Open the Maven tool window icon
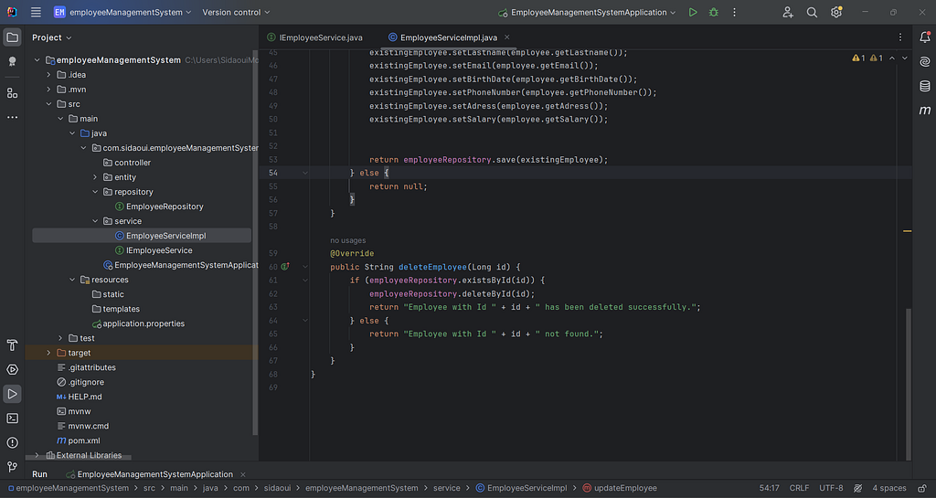 coord(925,111)
